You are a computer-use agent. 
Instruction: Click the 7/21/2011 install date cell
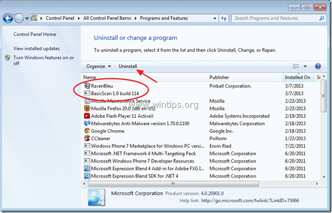[x=295, y=146]
